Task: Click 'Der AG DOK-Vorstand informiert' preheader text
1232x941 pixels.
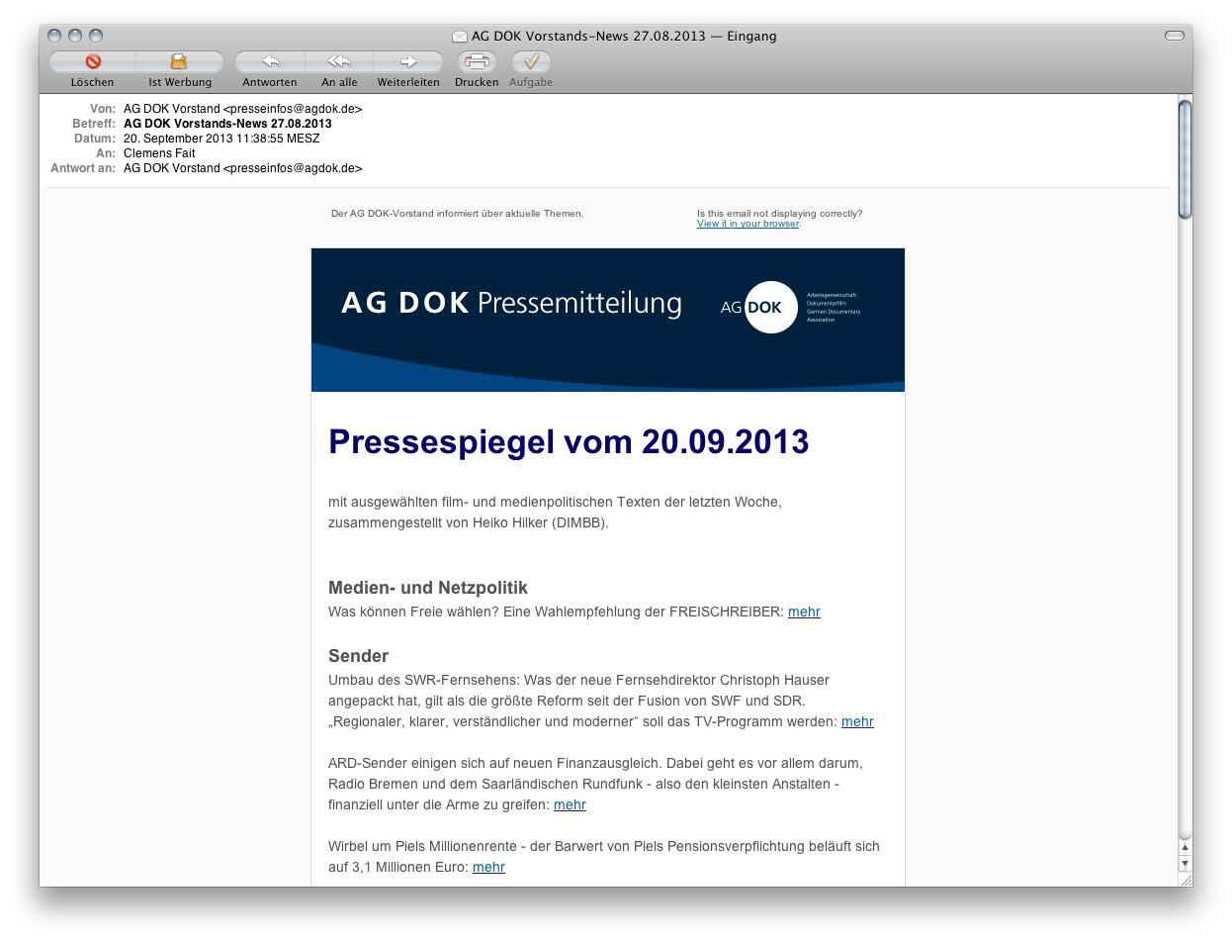Action: point(458,214)
